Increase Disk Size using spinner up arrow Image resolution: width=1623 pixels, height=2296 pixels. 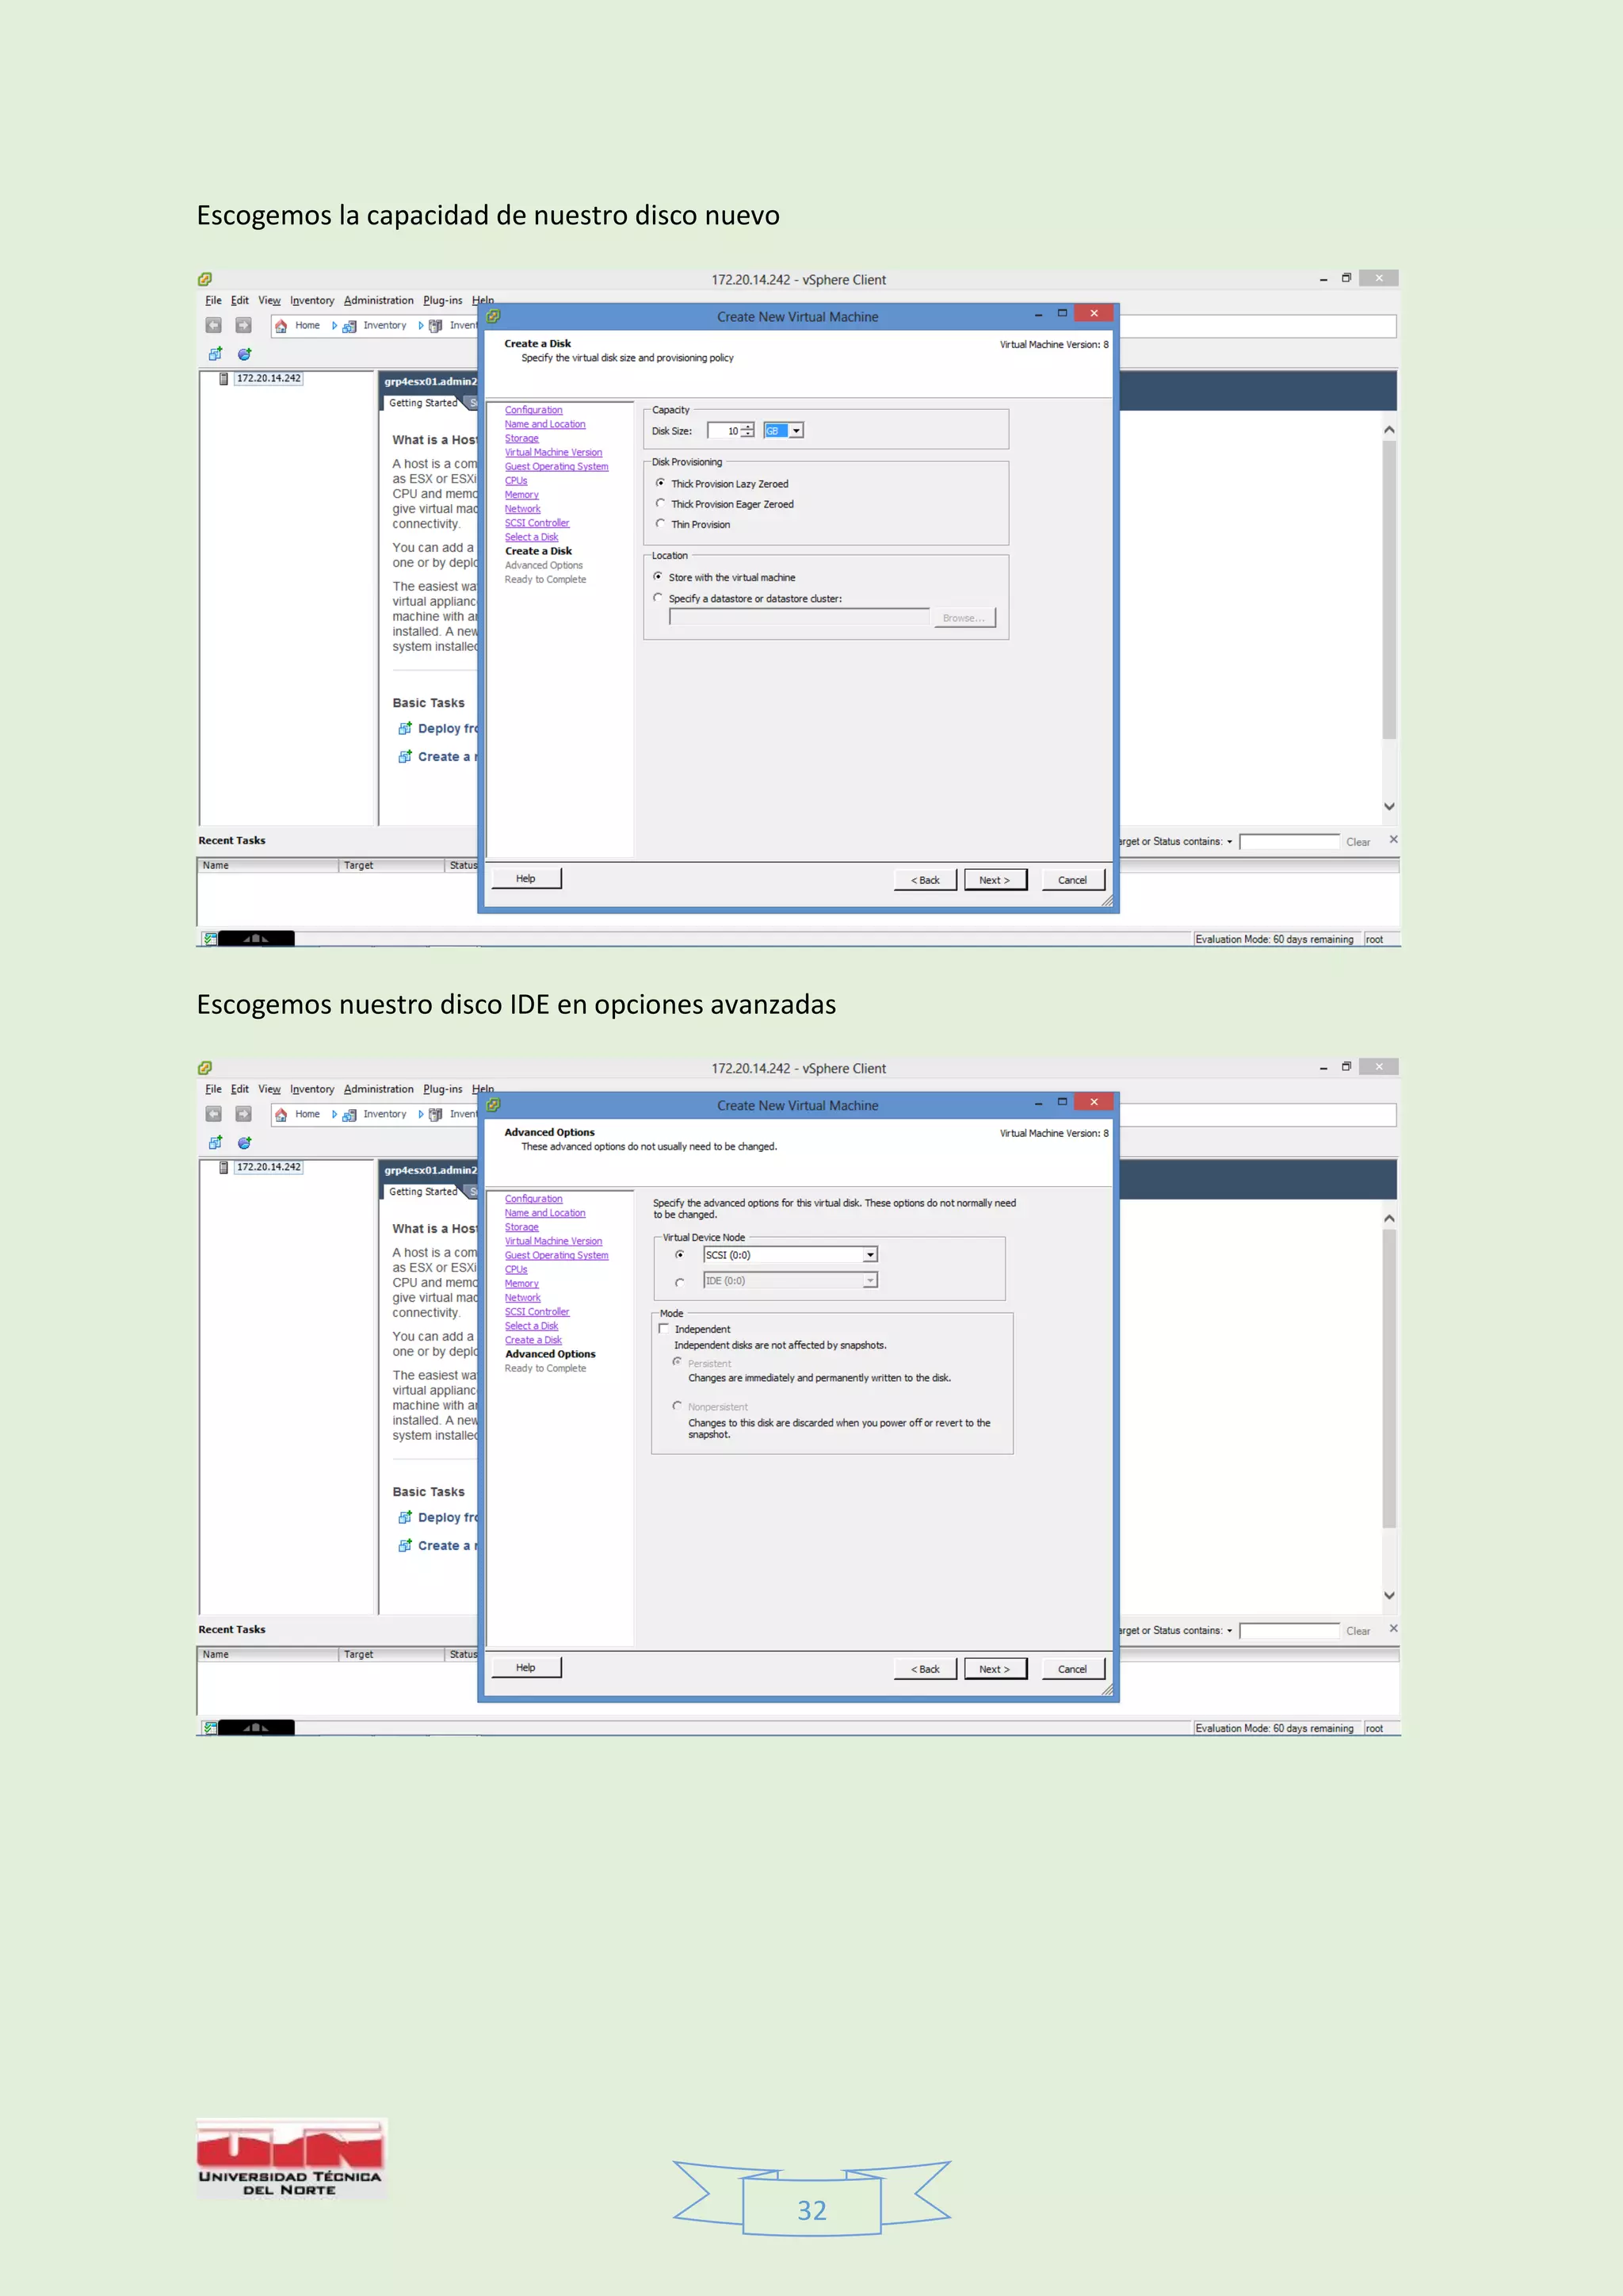(747, 427)
